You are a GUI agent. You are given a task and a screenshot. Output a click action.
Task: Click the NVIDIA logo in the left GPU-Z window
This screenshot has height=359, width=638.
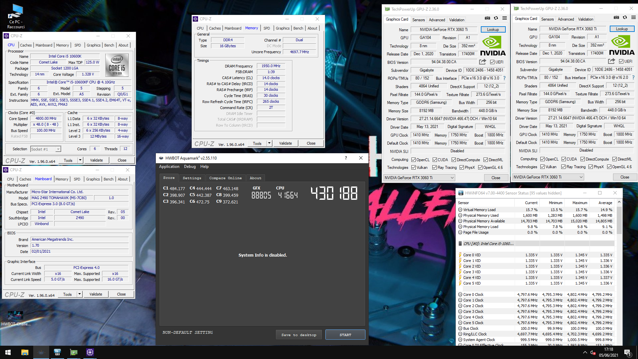click(493, 46)
